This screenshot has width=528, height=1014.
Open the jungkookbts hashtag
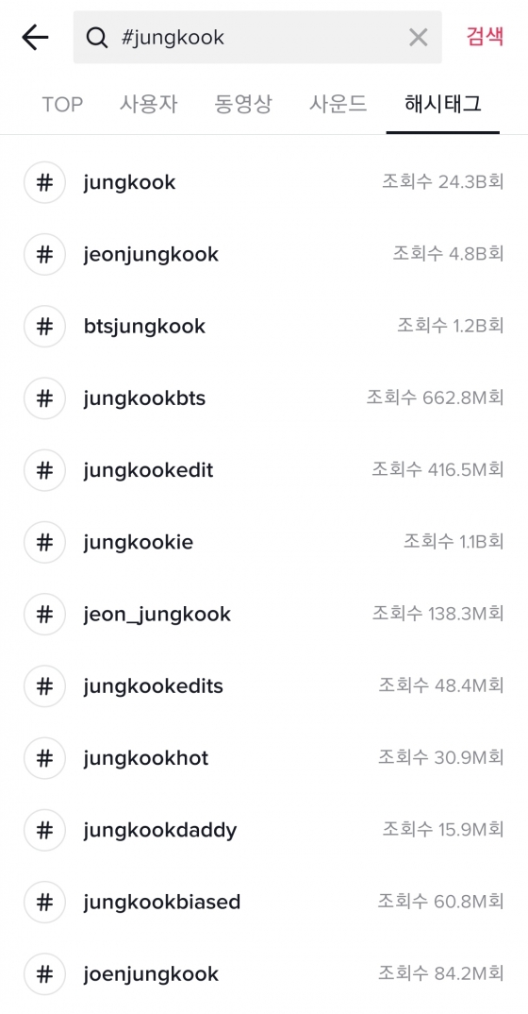click(264, 398)
